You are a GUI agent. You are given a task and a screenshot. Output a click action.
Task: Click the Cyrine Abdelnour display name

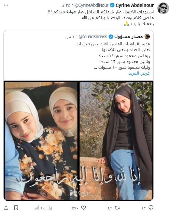tap(135, 5)
